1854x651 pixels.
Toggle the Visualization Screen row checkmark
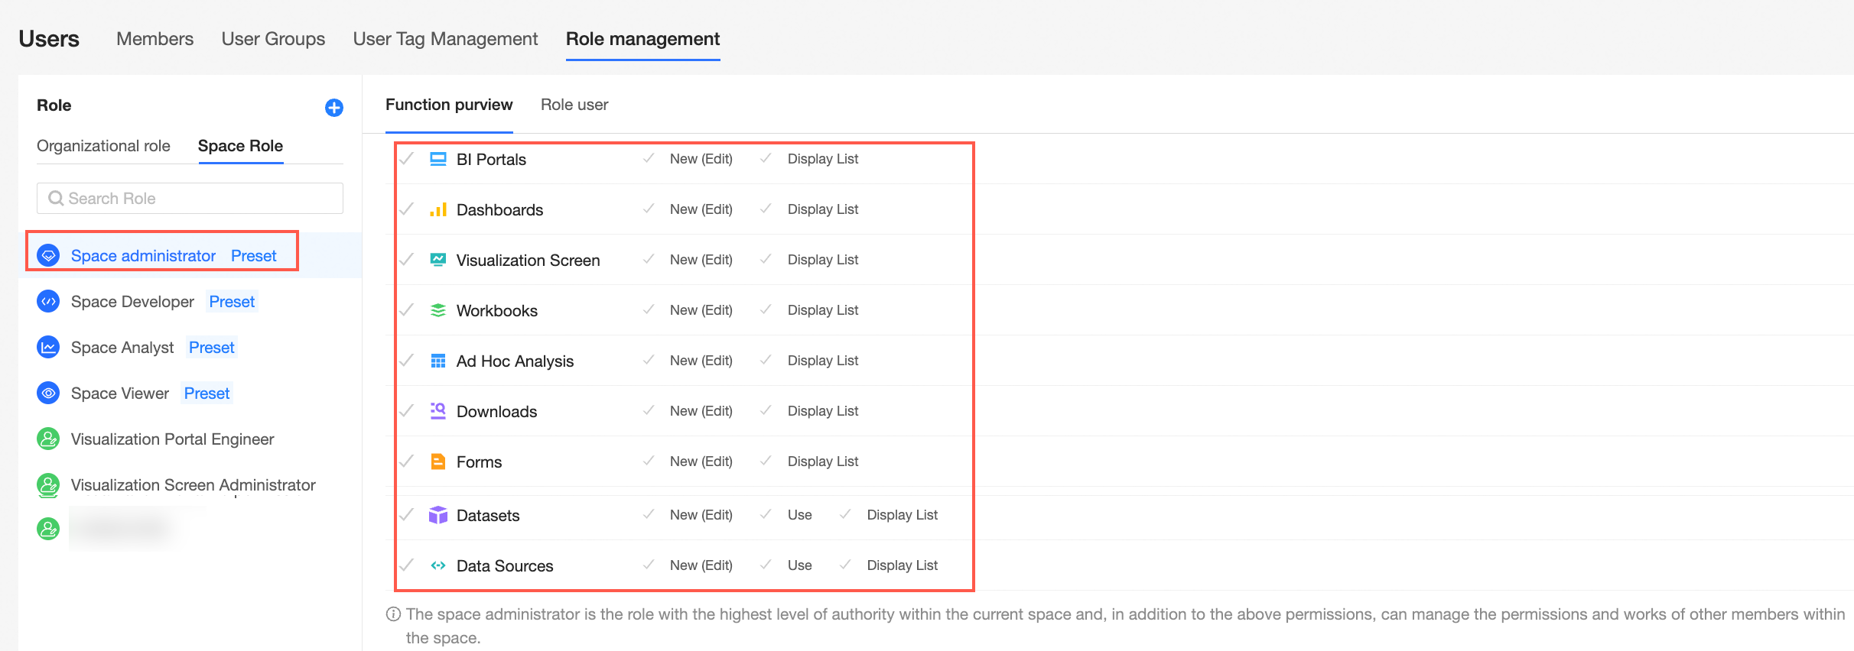pyautogui.click(x=407, y=260)
